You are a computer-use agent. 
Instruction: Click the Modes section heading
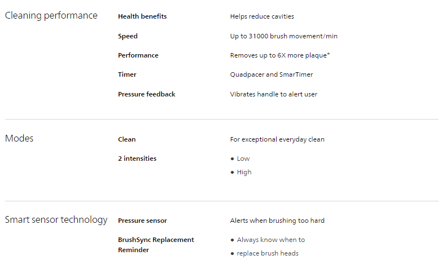tap(19, 139)
